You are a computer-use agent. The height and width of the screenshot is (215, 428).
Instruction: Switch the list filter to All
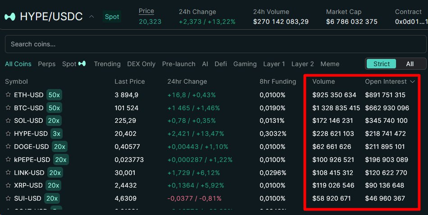[410, 64]
